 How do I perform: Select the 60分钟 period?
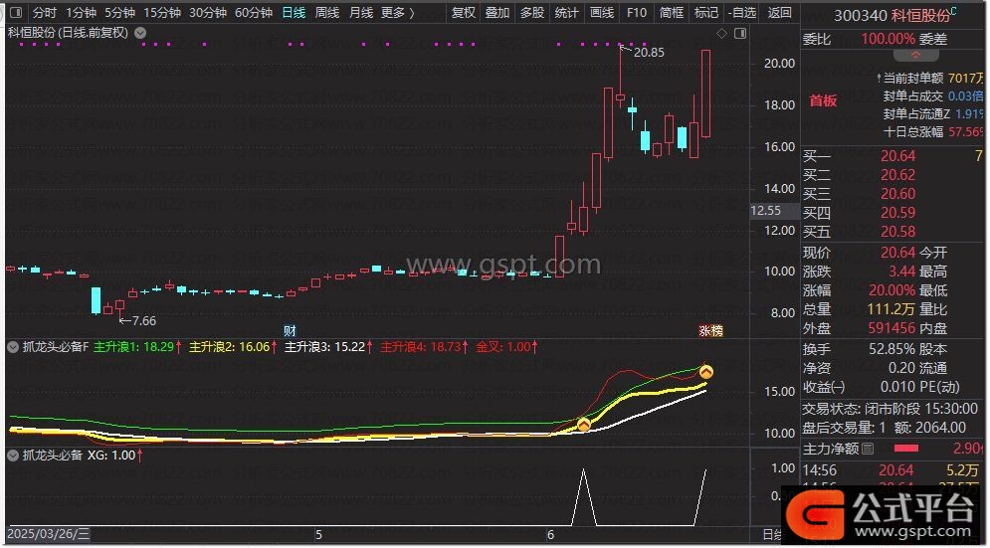point(253,13)
